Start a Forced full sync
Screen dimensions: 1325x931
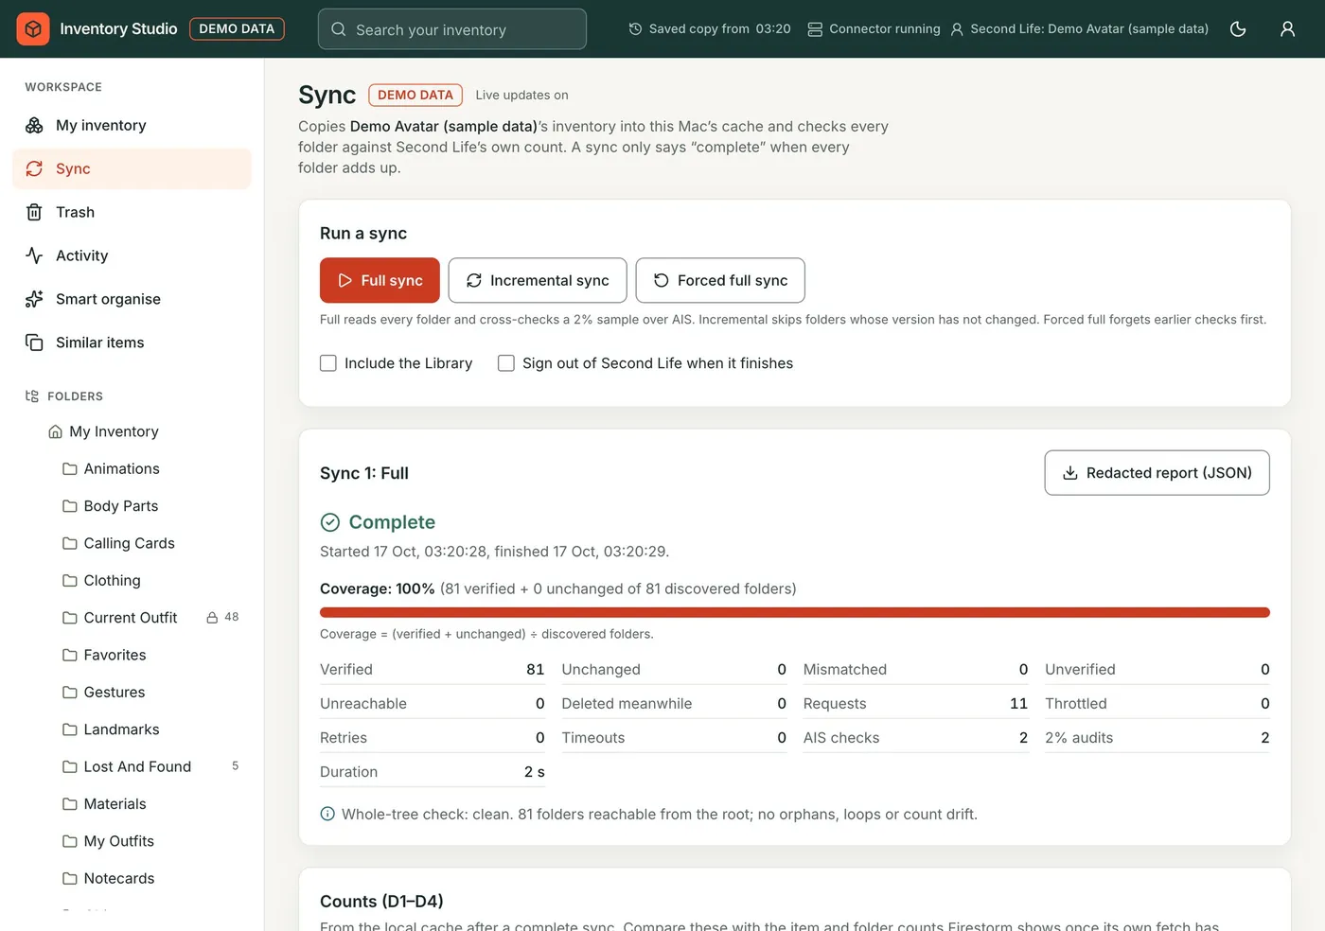click(x=720, y=280)
